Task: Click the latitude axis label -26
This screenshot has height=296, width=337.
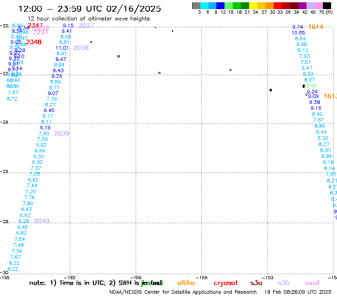Action: coord(4,172)
